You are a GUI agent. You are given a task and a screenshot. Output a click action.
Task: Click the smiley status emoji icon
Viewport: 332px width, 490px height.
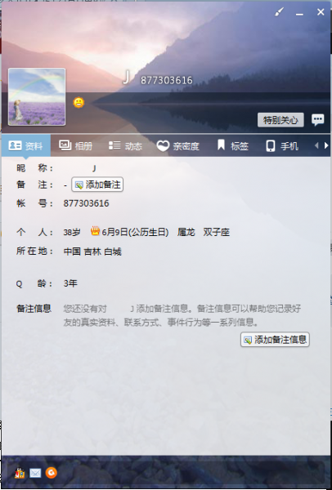[x=79, y=103]
